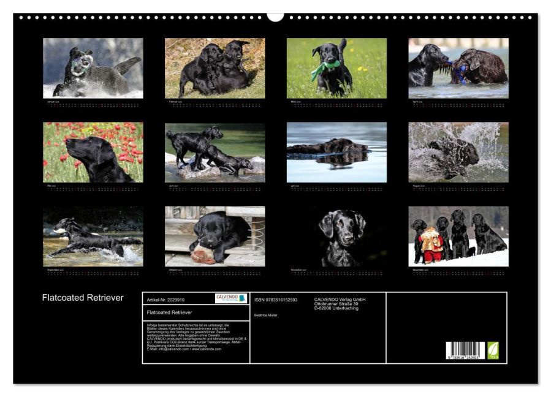
Task: Select the October puppy with toy photo
Action: [x=215, y=236]
